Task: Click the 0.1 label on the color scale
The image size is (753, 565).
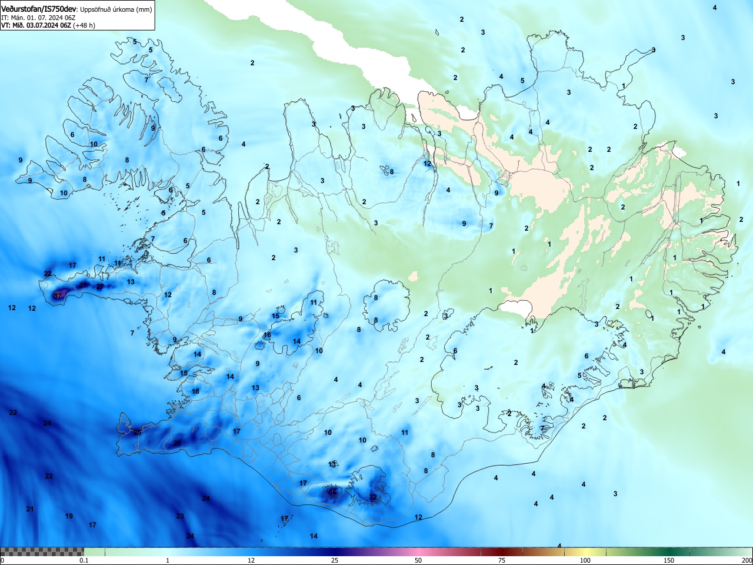Action: 84,560
